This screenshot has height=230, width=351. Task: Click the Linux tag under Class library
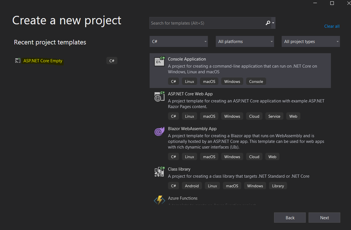coord(212,186)
